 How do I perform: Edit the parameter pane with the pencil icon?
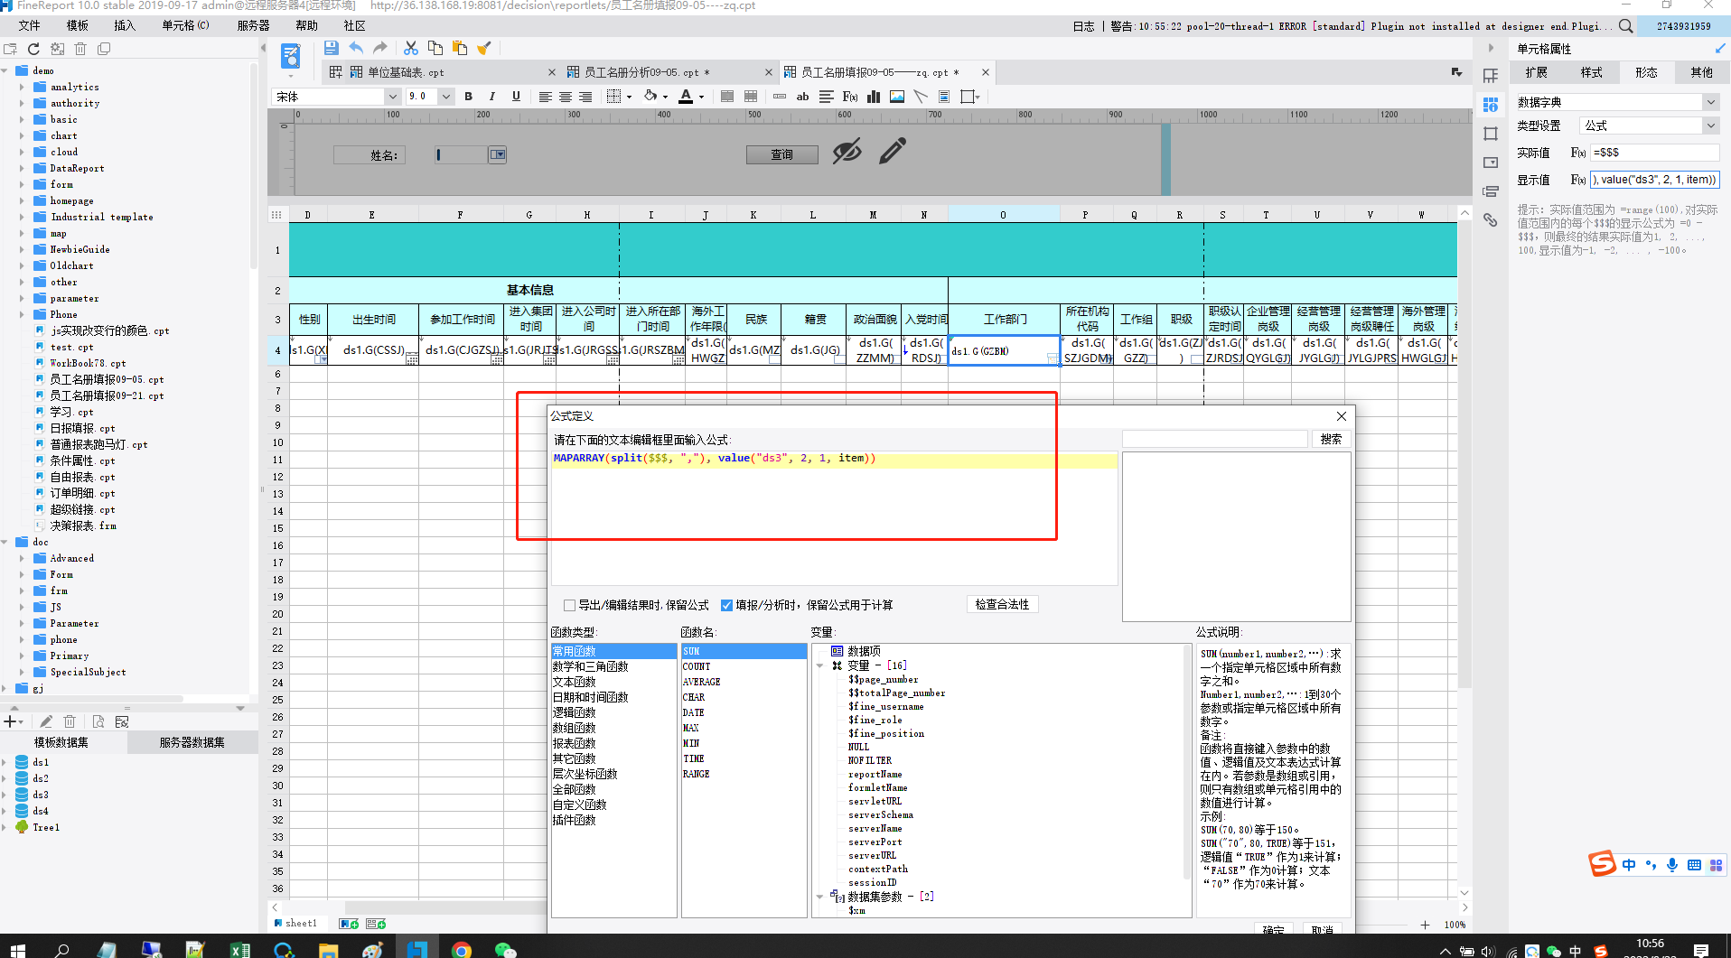[x=893, y=151]
